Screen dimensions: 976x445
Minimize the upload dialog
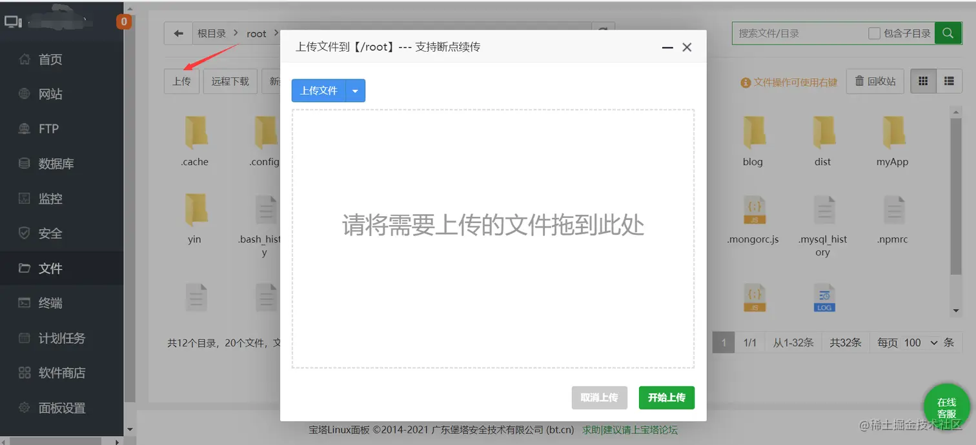tap(667, 48)
